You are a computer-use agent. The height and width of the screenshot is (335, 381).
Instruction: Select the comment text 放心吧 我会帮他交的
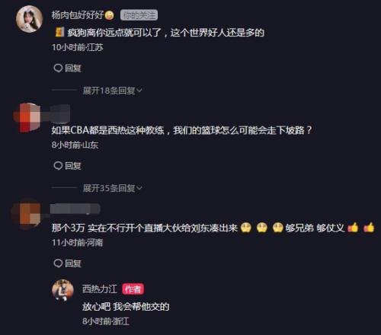pyautogui.click(x=126, y=307)
